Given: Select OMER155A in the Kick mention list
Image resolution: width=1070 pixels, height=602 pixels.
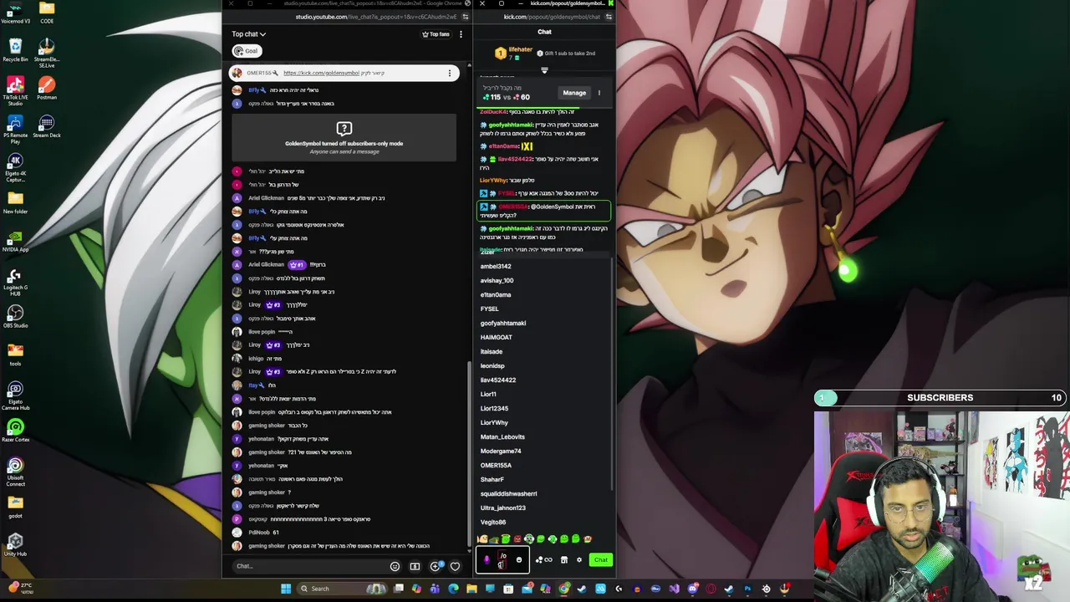Looking at the screenshot, I should click(496, 465).
